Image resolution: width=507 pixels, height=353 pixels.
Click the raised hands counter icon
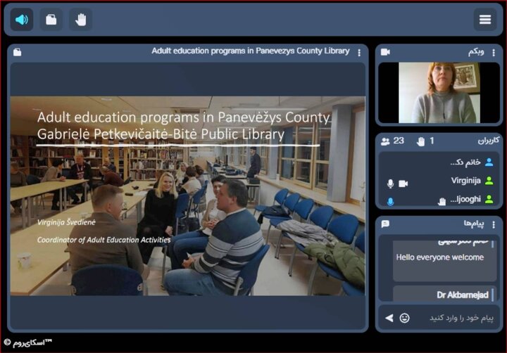tap(421, 141)
